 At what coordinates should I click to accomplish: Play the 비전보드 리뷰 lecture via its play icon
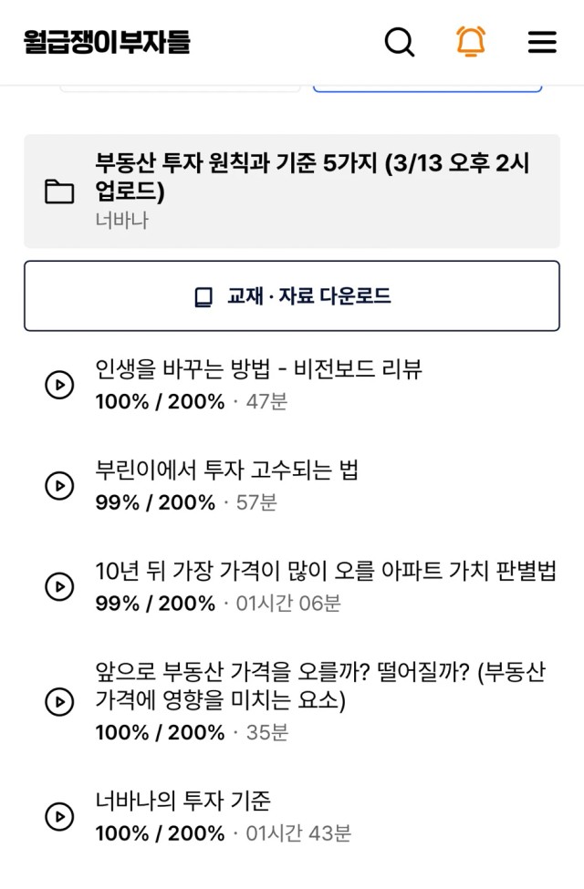pyautogui.click(x=59, y=385)
